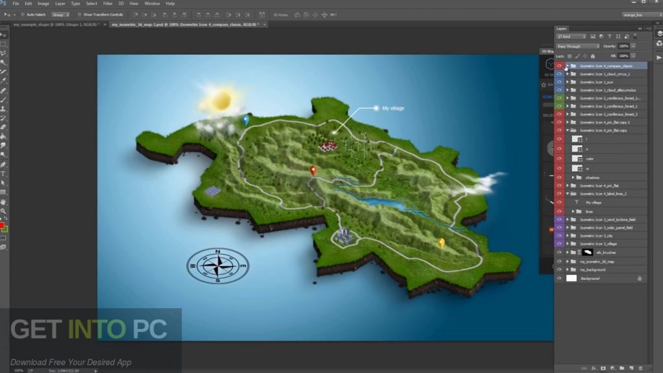Image resolution: width=663 pixels, height=373 pixels.
Task: Open the Filter menu
Action: click(107, 3)
